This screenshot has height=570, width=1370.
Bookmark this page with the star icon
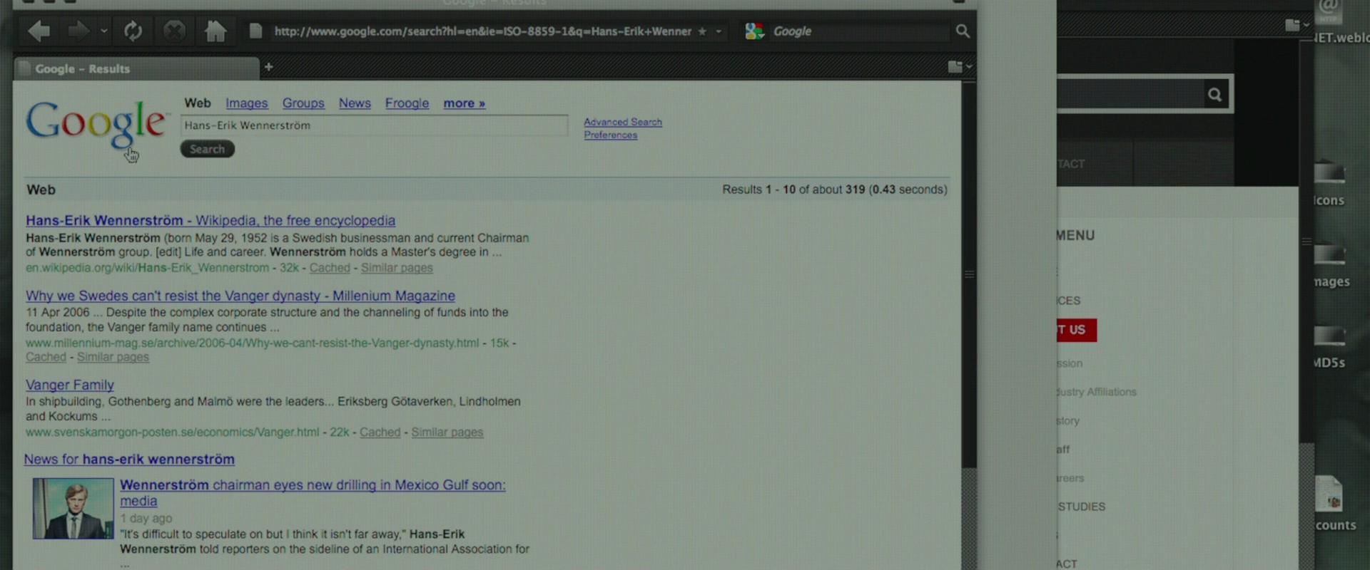(x=702, y=31)
